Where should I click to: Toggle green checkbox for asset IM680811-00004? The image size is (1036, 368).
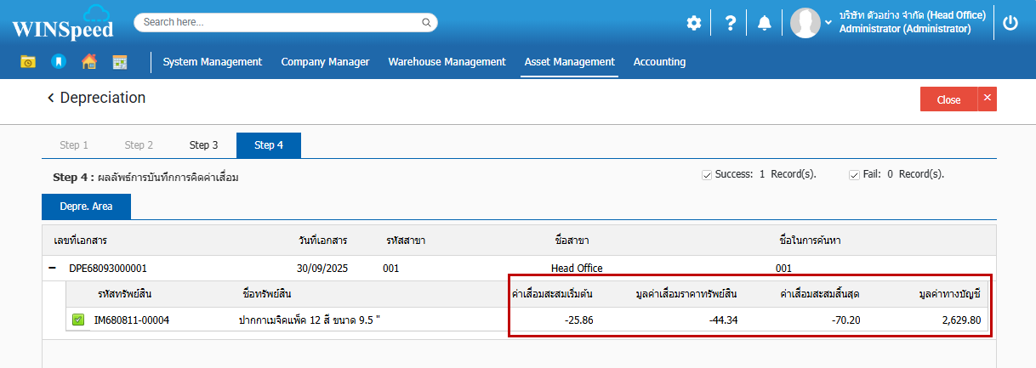point(78,320)
